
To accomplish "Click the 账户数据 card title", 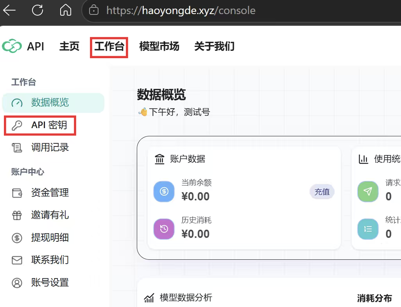I will pyautogui.click(x=188, y=159).
